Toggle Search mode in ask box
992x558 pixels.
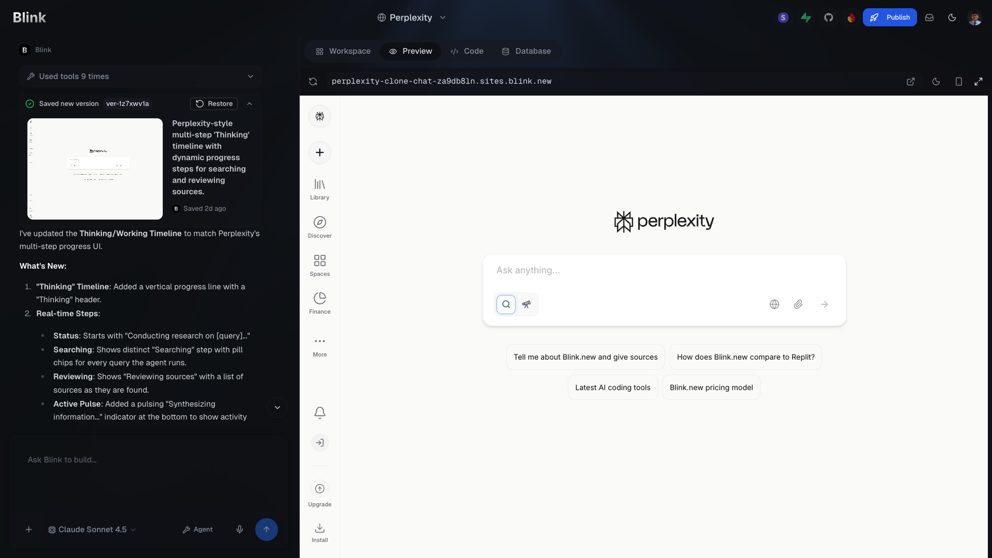506,304
